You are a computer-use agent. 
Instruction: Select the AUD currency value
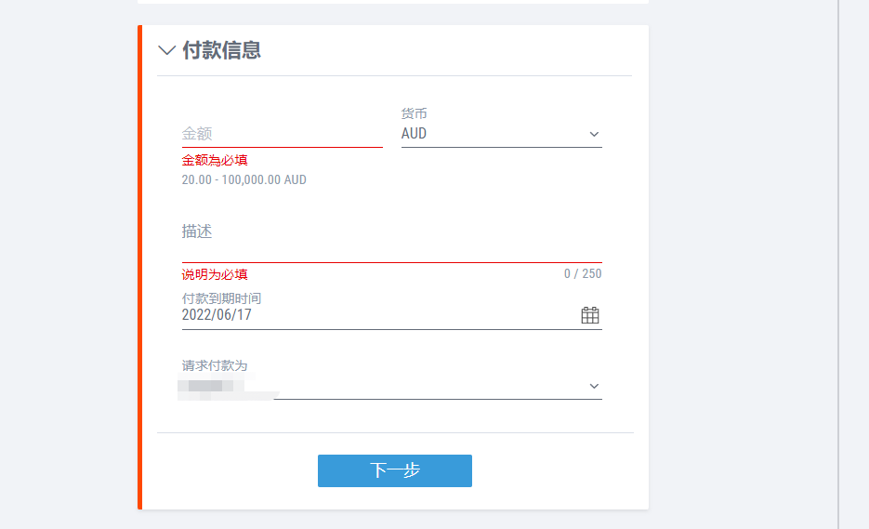point(414,134)
